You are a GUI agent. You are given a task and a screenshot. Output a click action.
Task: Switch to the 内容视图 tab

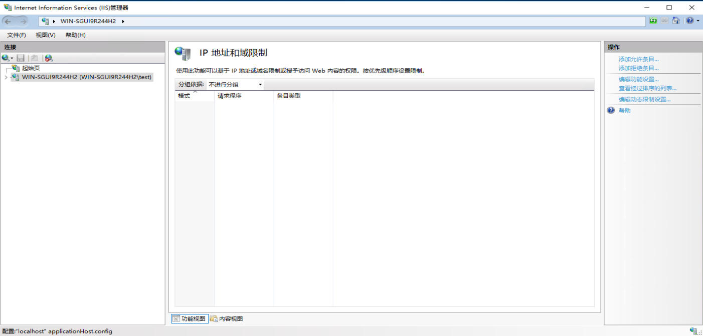pyautogui.click(x=227, y=318)
